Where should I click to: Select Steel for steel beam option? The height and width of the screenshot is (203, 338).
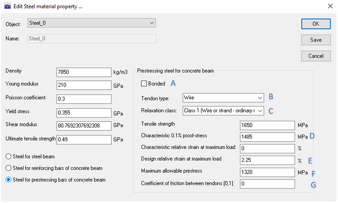pyautogui.click(x=9, y=156)
